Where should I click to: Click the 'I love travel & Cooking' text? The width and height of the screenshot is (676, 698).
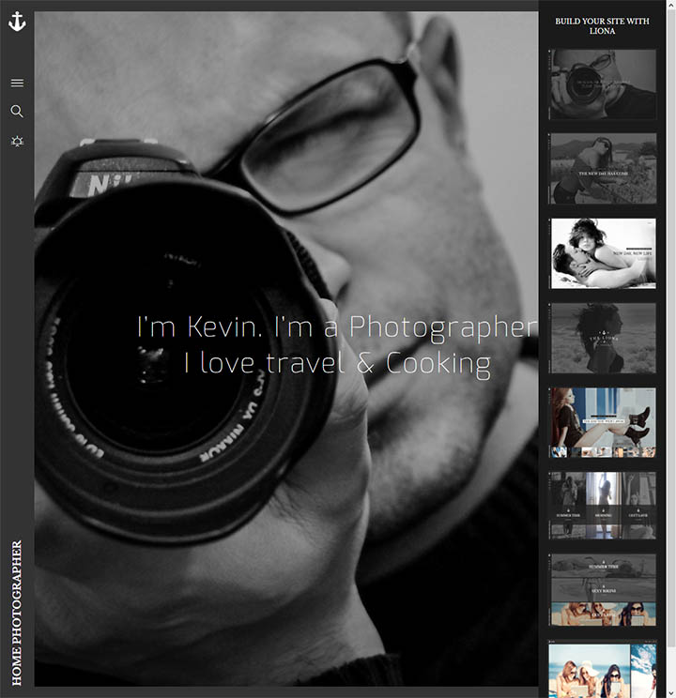pyautogui.click(x=337, y=364)
